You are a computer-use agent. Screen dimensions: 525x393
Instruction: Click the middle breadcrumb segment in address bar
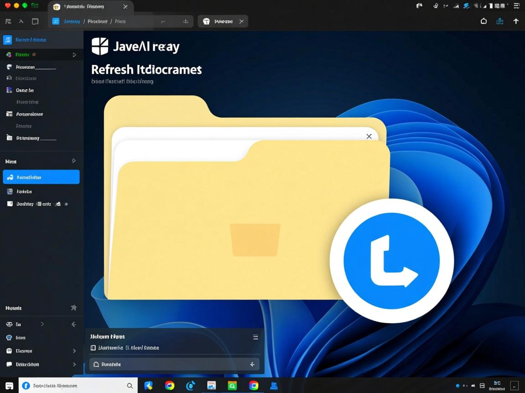[98, 21]
